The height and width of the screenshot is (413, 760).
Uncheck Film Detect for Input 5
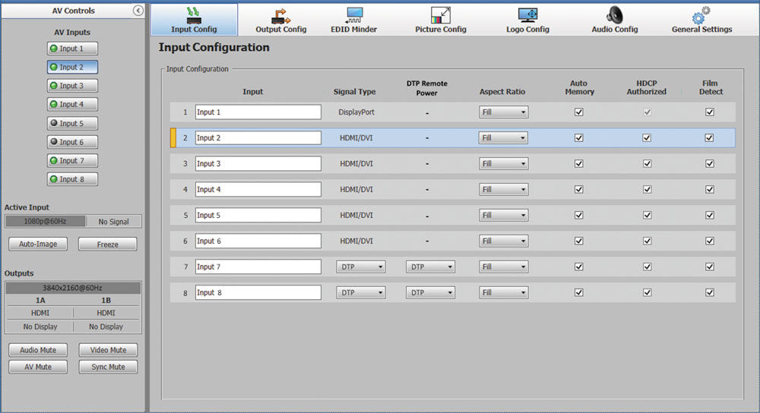point(710,215)
